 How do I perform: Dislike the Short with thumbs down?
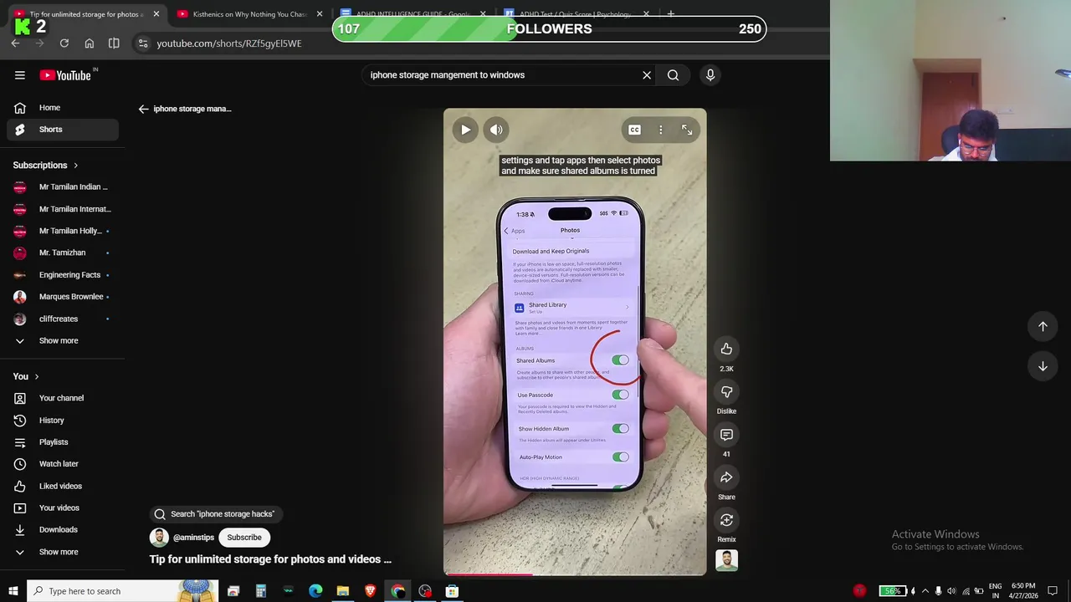click(x=726, y=391)
